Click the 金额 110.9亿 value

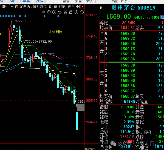[x=127, y=132]
